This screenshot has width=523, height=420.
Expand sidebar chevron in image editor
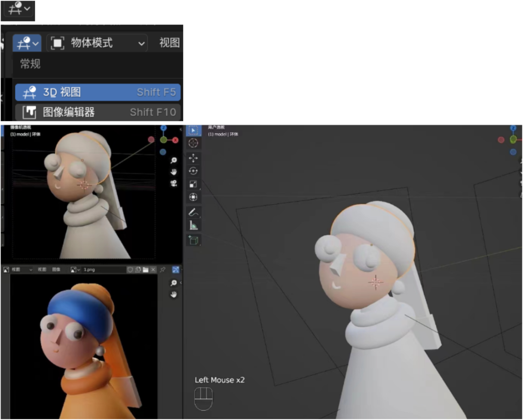(181, 283)
